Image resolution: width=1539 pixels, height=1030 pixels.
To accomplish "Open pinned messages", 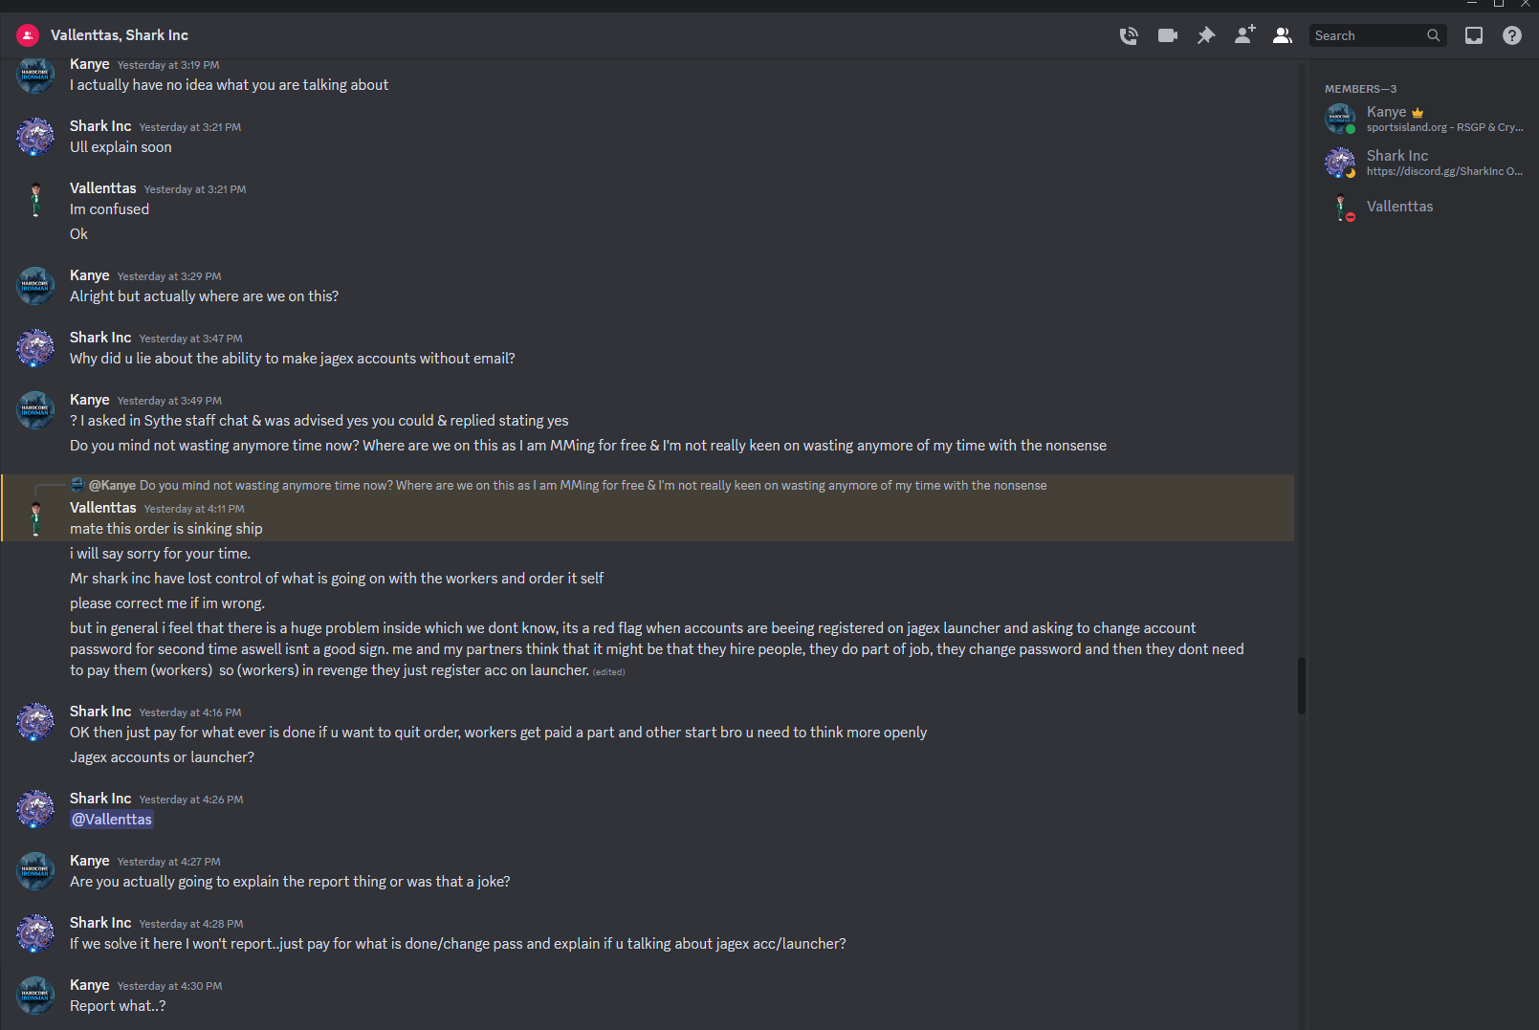I will 1206,35.
